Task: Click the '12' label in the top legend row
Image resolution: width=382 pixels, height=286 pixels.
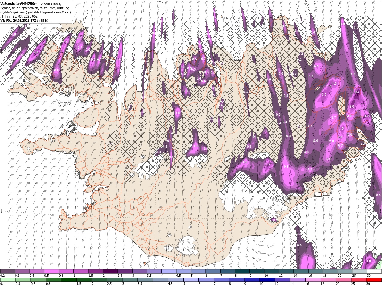Action: coord(281,276)
